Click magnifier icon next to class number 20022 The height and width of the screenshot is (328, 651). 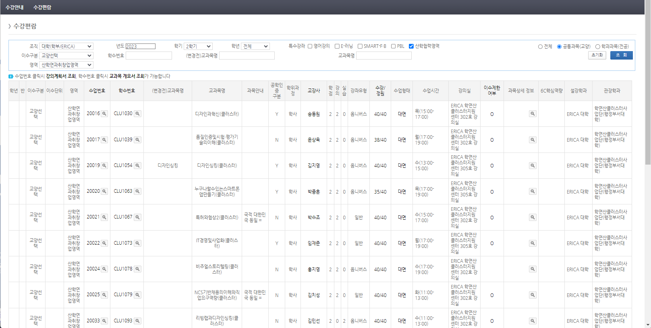coord(104,243)
